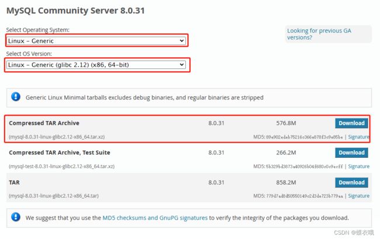Open the Select OS Version dropdown
Image resolution: width=380 pixels, height=239 pixels.
point(96,65)
